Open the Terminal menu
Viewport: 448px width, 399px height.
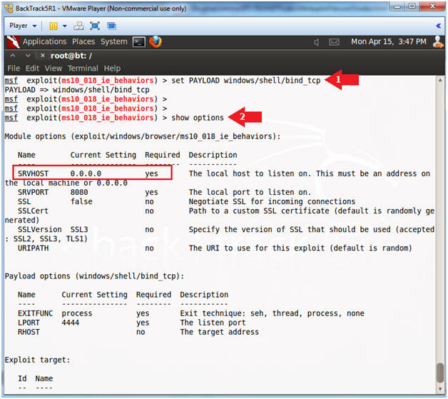tap(83, 69)
